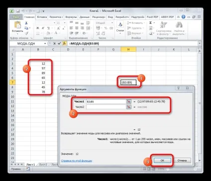Click the AutoSum sigma icon
211x181 pixels.
[151, 23]
